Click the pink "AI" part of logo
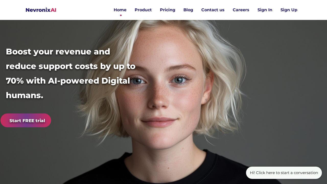This screenshot has width=327, height=184. (x=53, y=10)
